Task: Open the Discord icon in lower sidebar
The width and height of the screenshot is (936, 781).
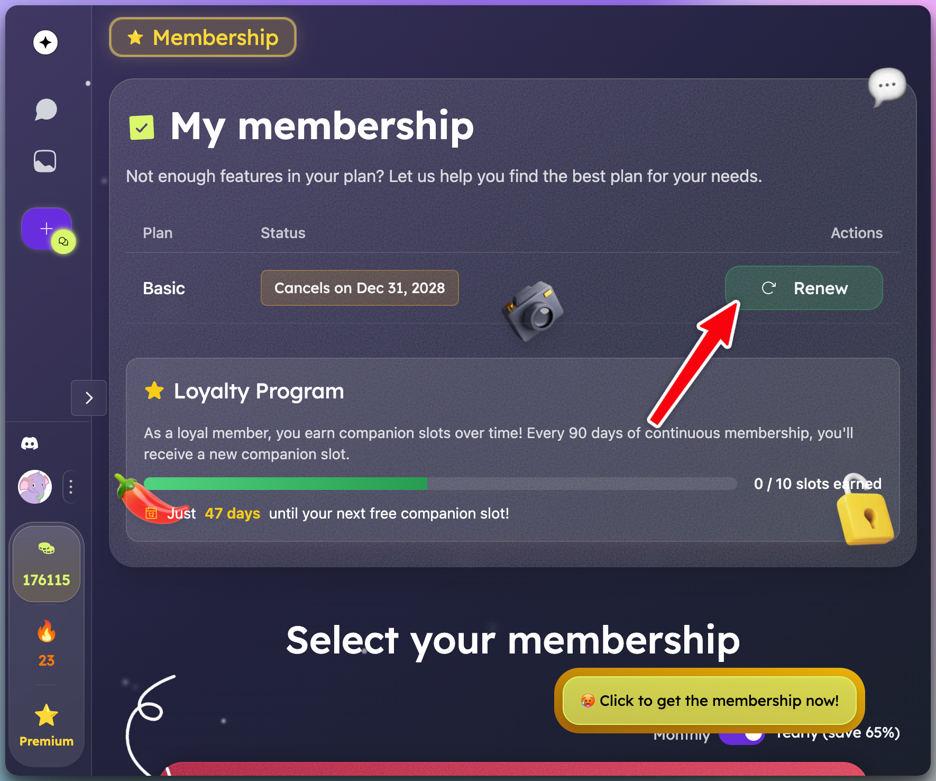Action: 30,443
